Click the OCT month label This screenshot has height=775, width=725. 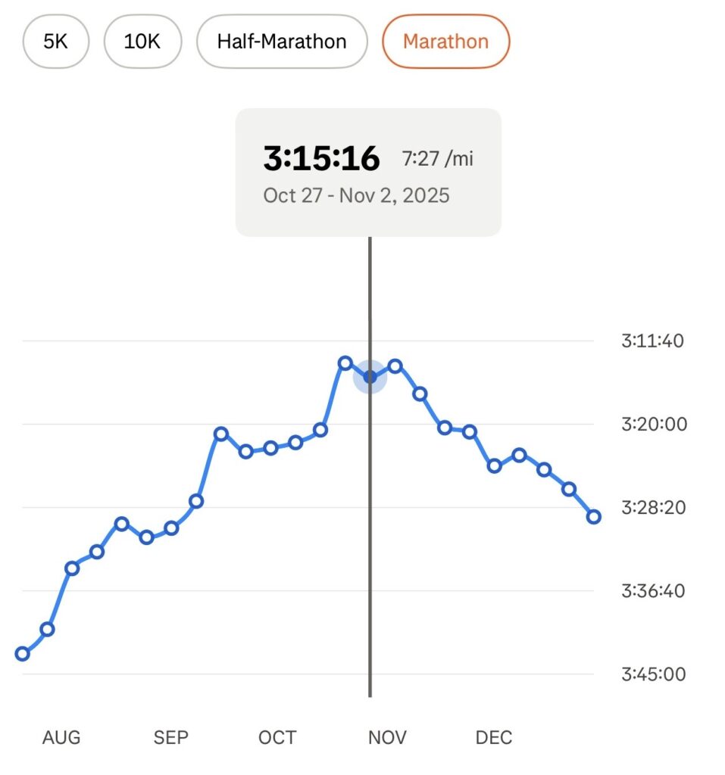[x=277, y=737]
